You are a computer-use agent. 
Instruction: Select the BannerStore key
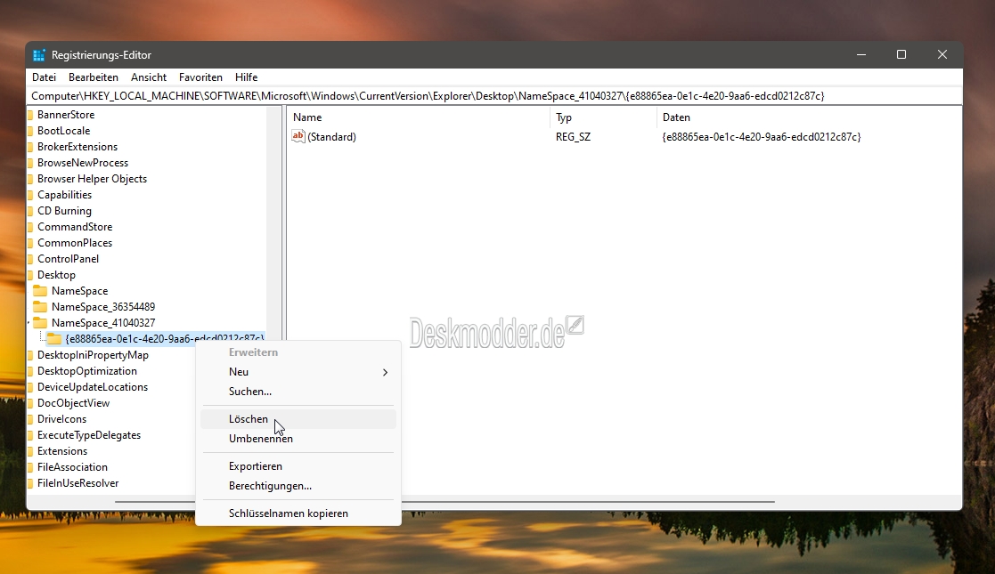click(x=66, y=114)
